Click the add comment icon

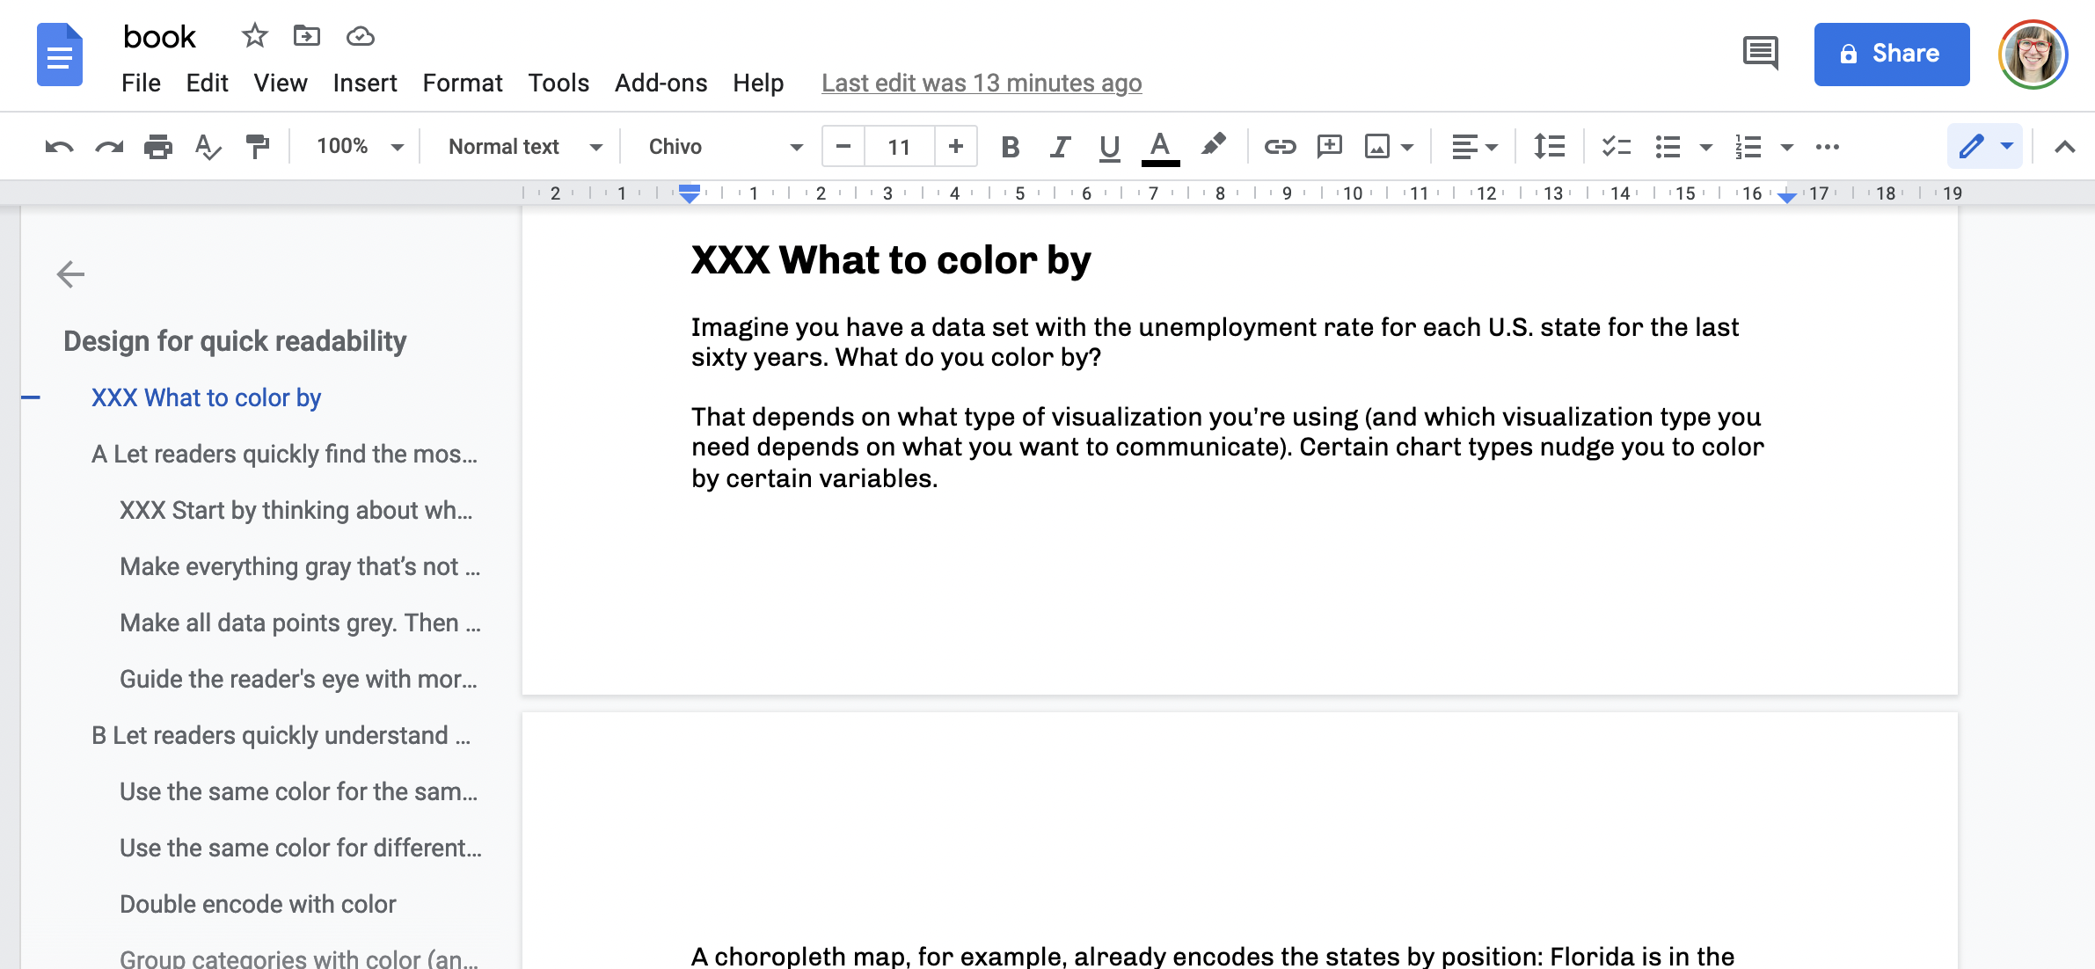(1329, 147)
